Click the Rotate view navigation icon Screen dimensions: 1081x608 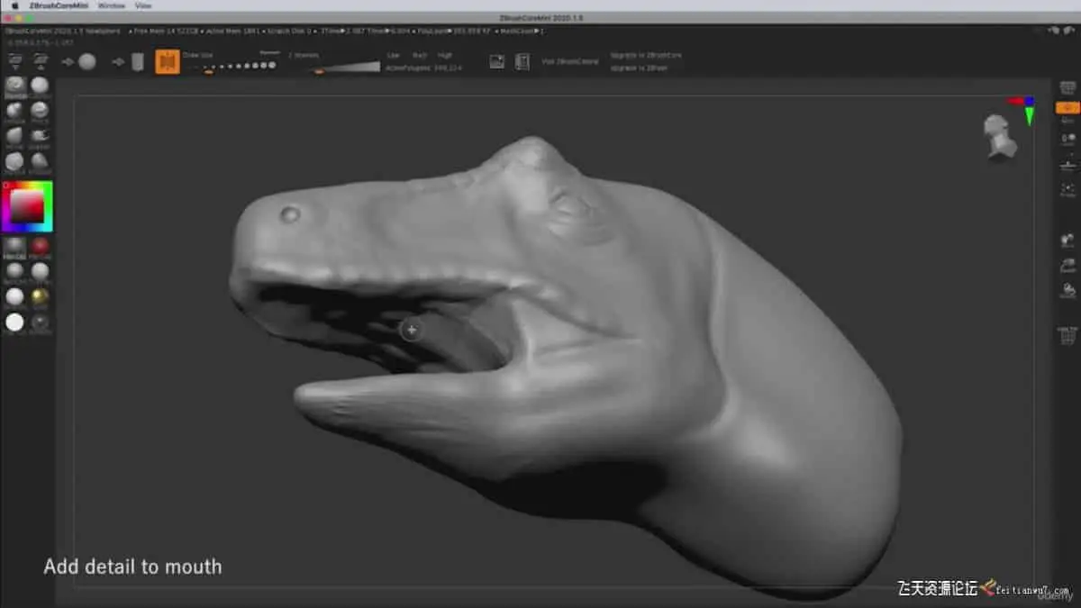pyautogui.click(x=1068, y=291)
